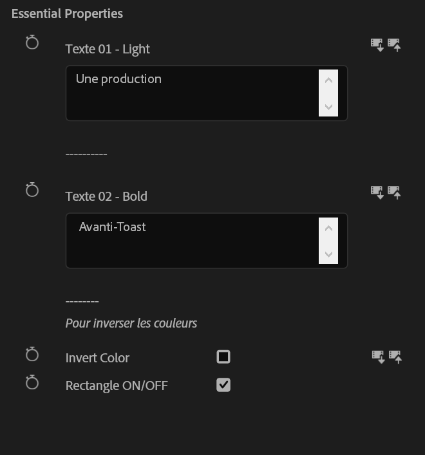Push Invert Color value to primary comp
Viewport: 425px width, 455px height.
(x=395, y=357)
